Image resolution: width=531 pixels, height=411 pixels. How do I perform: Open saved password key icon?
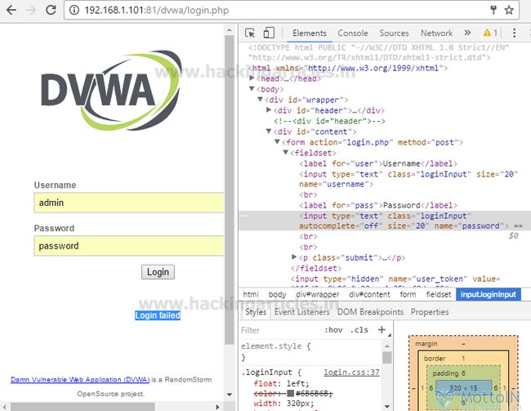coord(493,10)
